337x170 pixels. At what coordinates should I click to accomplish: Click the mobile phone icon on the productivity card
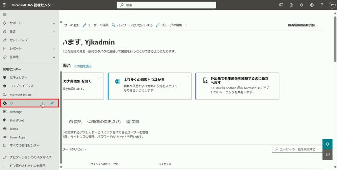point(205,80)
